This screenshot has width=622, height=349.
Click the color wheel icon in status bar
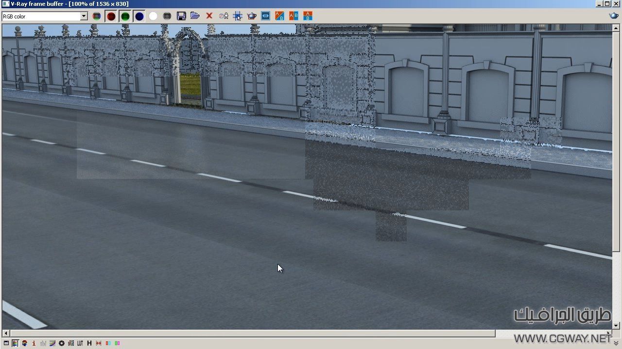pos(62,343)
